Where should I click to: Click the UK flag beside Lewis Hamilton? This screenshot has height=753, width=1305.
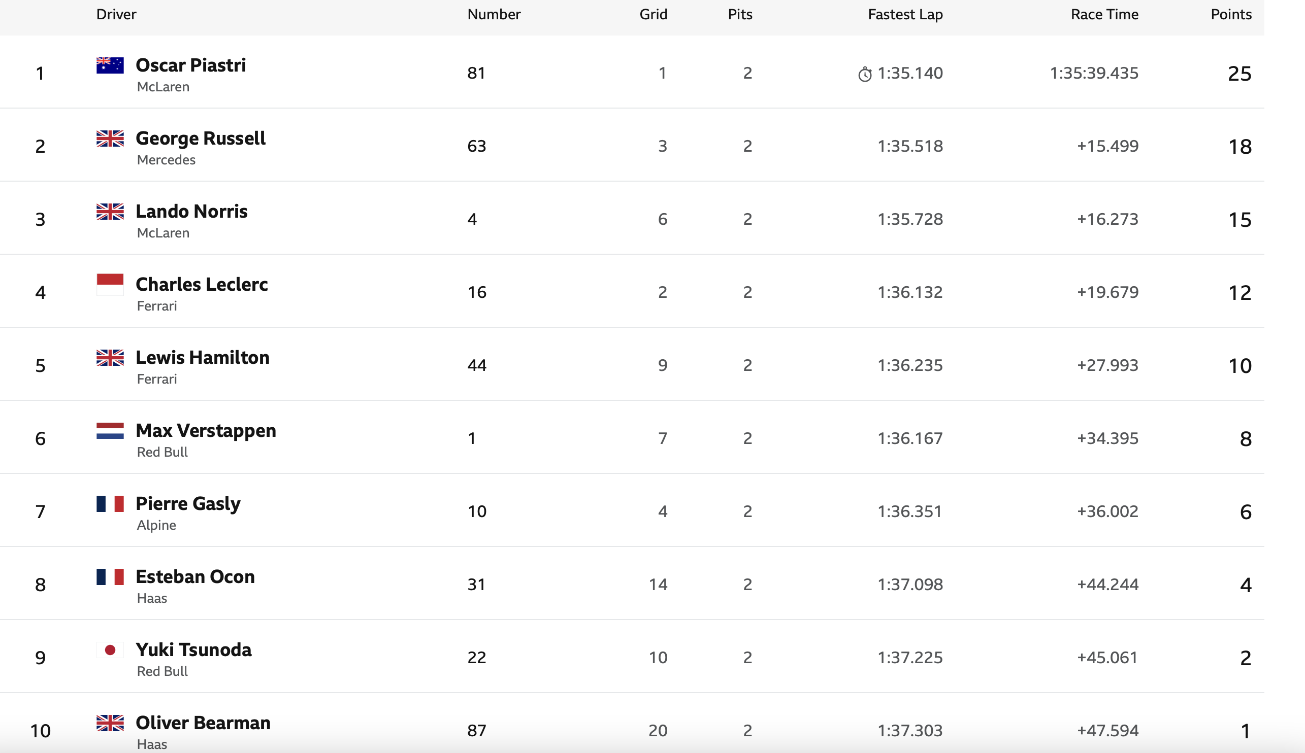pos(110,358)
